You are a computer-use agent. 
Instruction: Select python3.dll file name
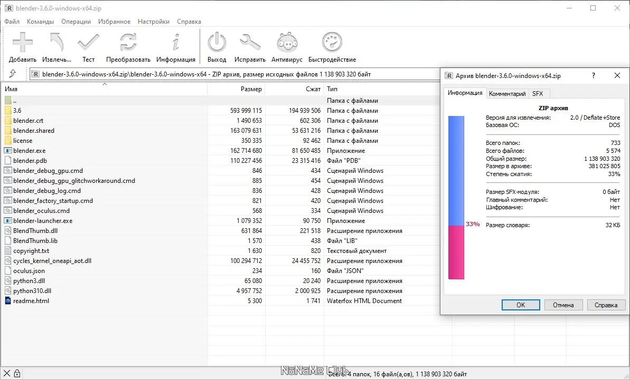click(x=29, y=280)
